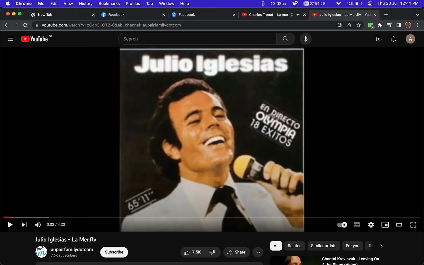Open YouTube notifications bell
This screenshot has height=265, width=424.
pos(393,39)
